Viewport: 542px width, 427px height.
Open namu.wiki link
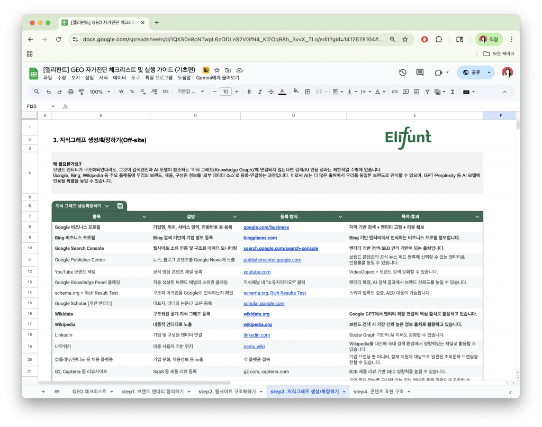tap(254, 347)
